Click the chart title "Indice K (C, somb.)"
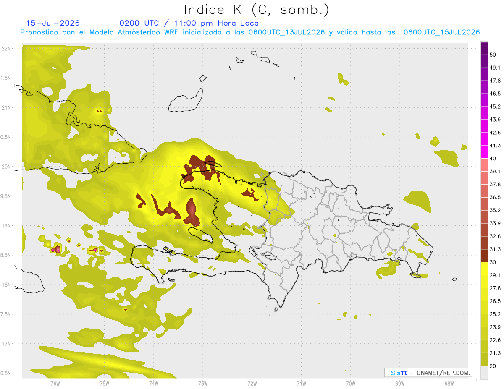The height and width of the screenshot is (389, 504). click(256, 10)
